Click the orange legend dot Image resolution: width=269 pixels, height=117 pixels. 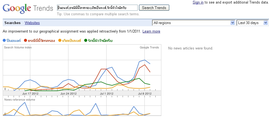coord(60,40)
